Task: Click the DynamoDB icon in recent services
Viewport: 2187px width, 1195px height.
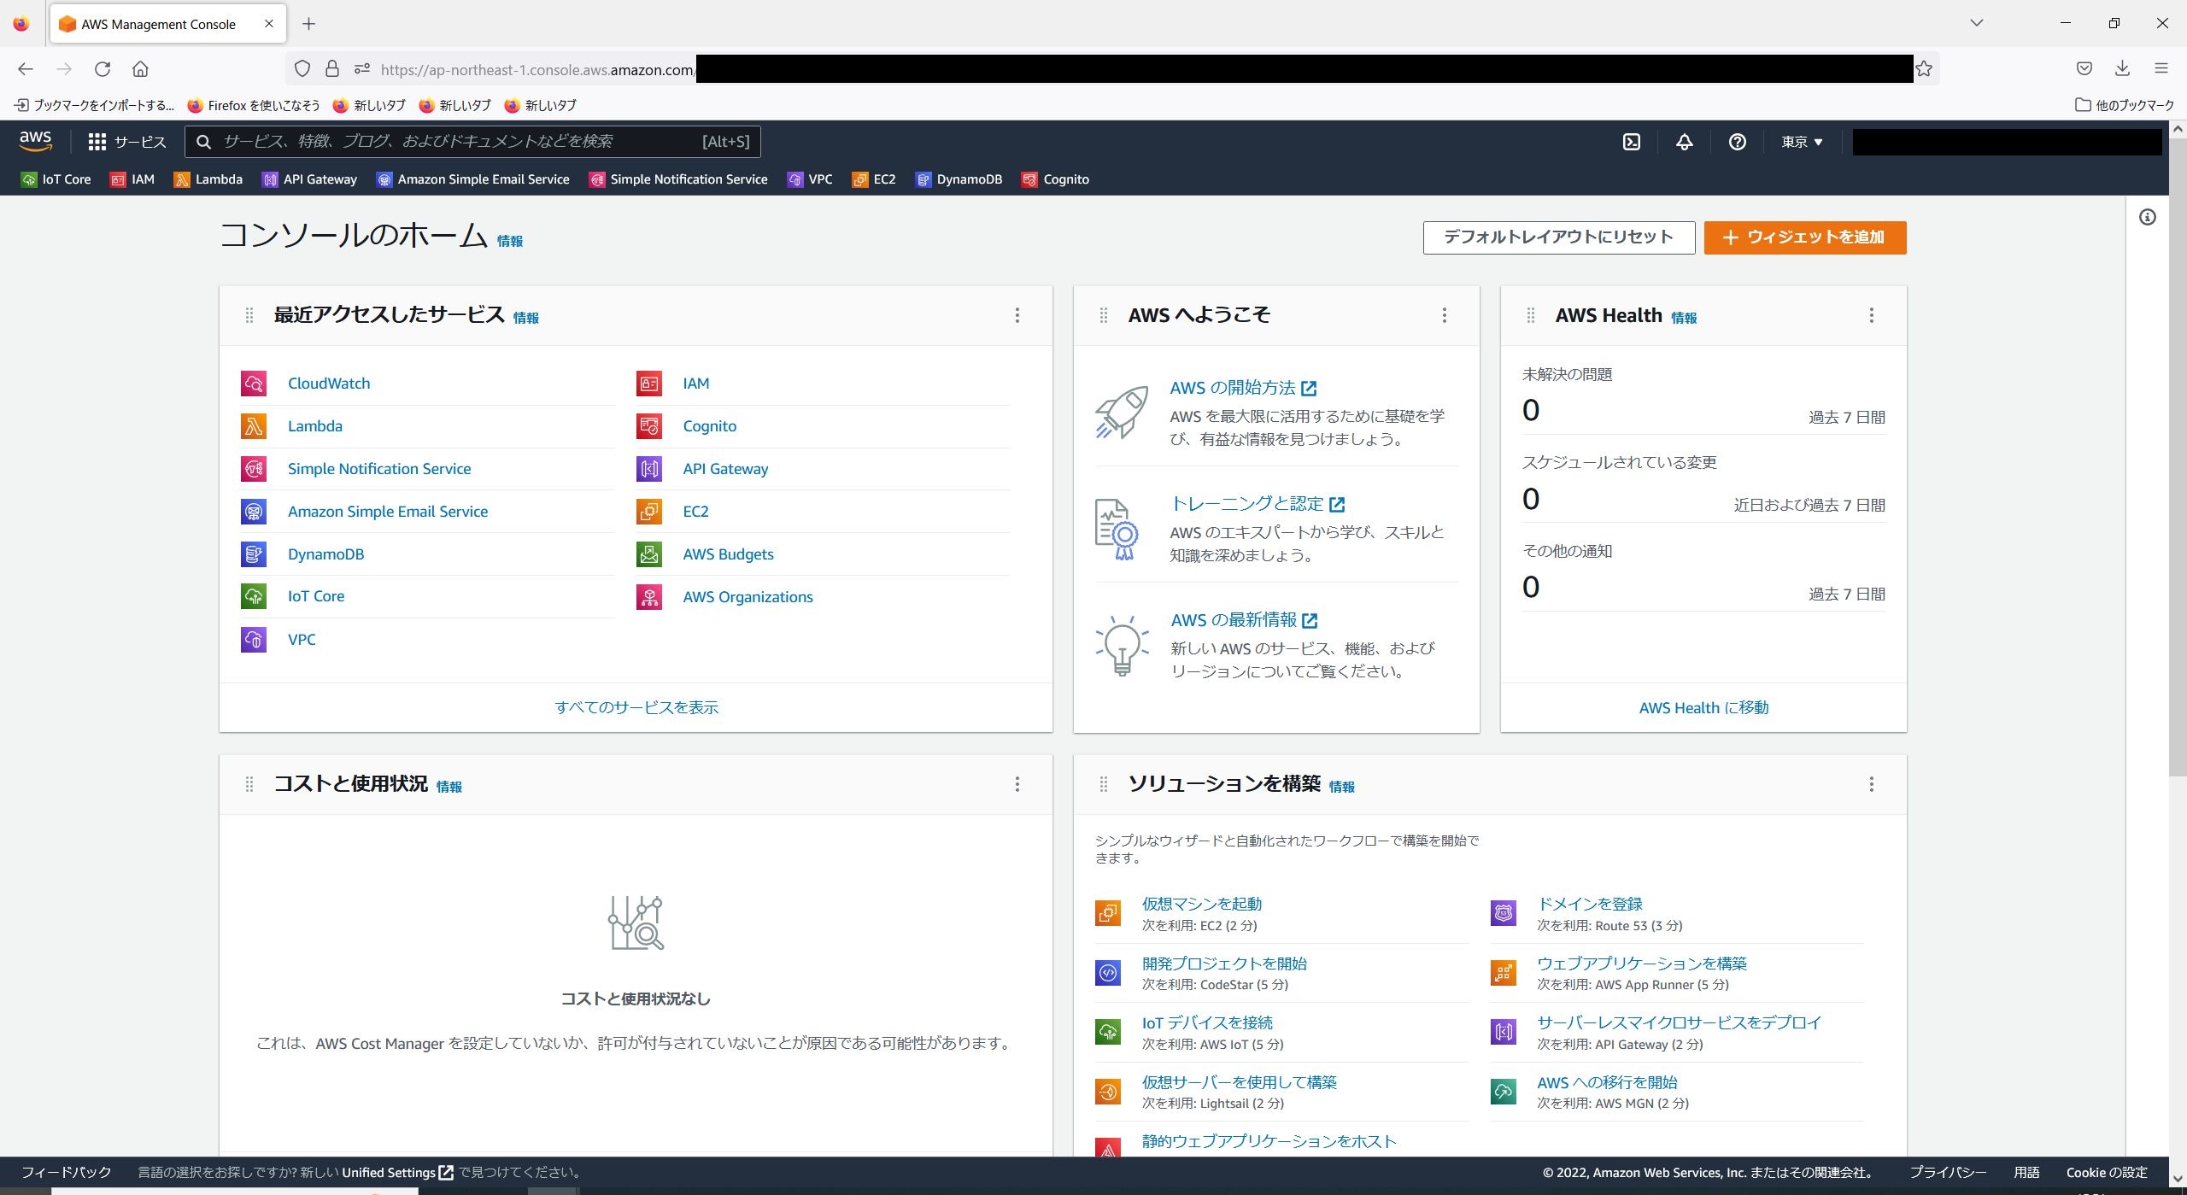Action: point(254,554)
